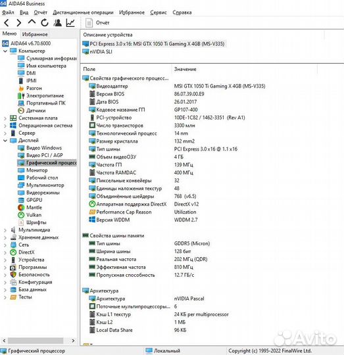Click the Мультимонитор icon
The width and height of the screenshot is (344, 355).
coord(21,185)
